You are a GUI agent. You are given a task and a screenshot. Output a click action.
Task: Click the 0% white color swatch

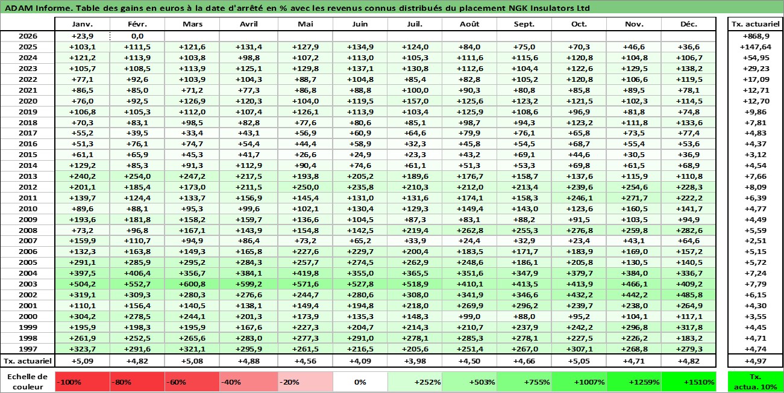coord(360,382)
